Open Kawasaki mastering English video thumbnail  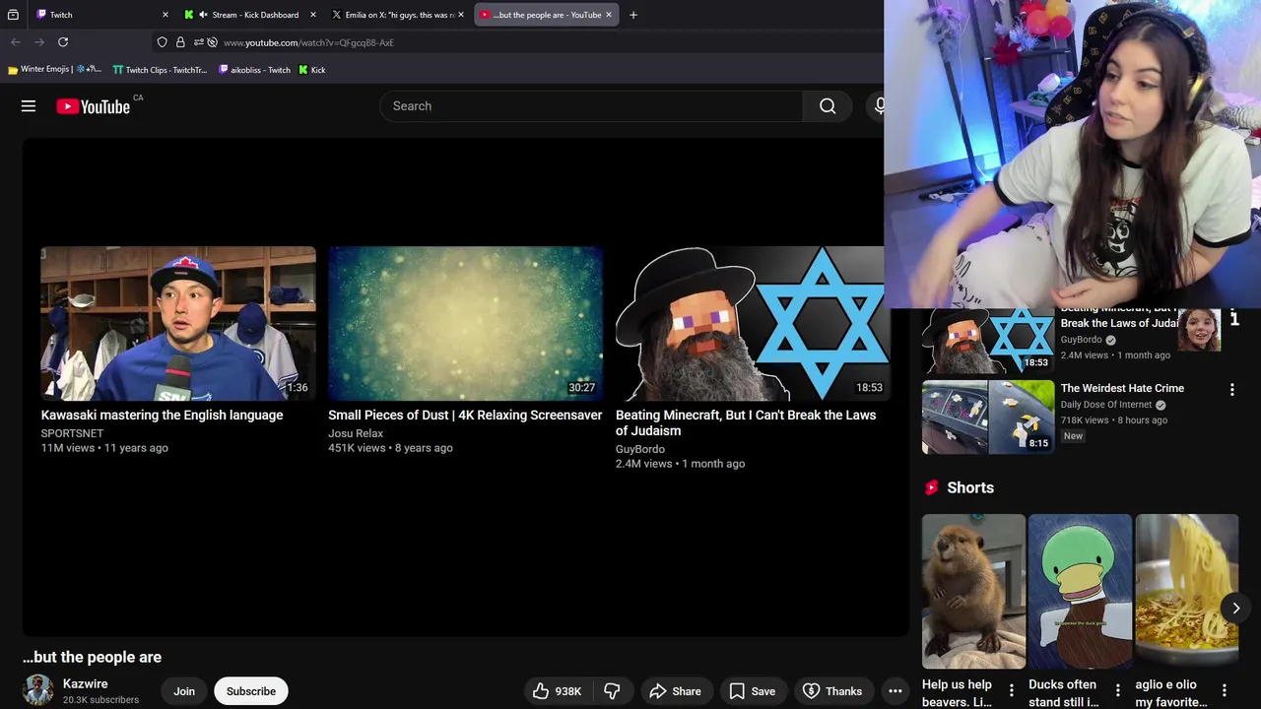coord(178,323)
